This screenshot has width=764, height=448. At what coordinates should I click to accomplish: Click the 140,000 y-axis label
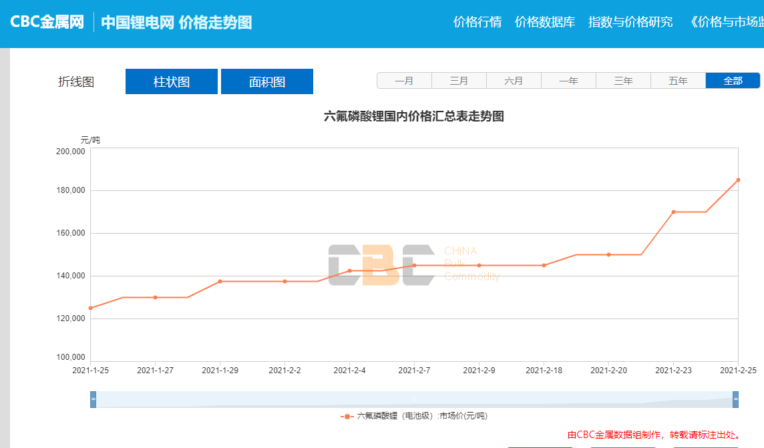71,276
